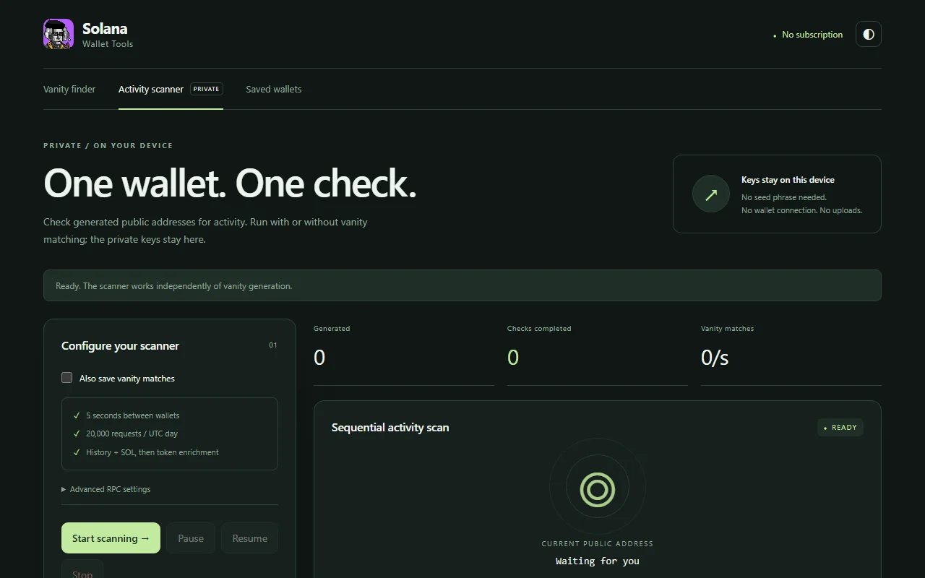Click the PRIVATE badge on the tab
The width and height of the screenshot is (925, 578).
[206, 89]
